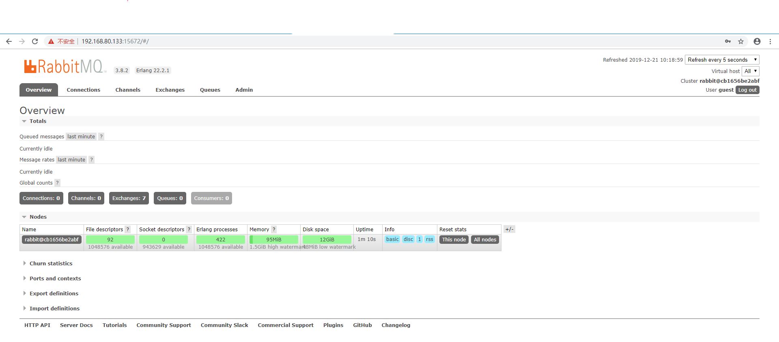Open the Virtual host dropdown
Screen dimensions: 779x342
coord(750,71)
